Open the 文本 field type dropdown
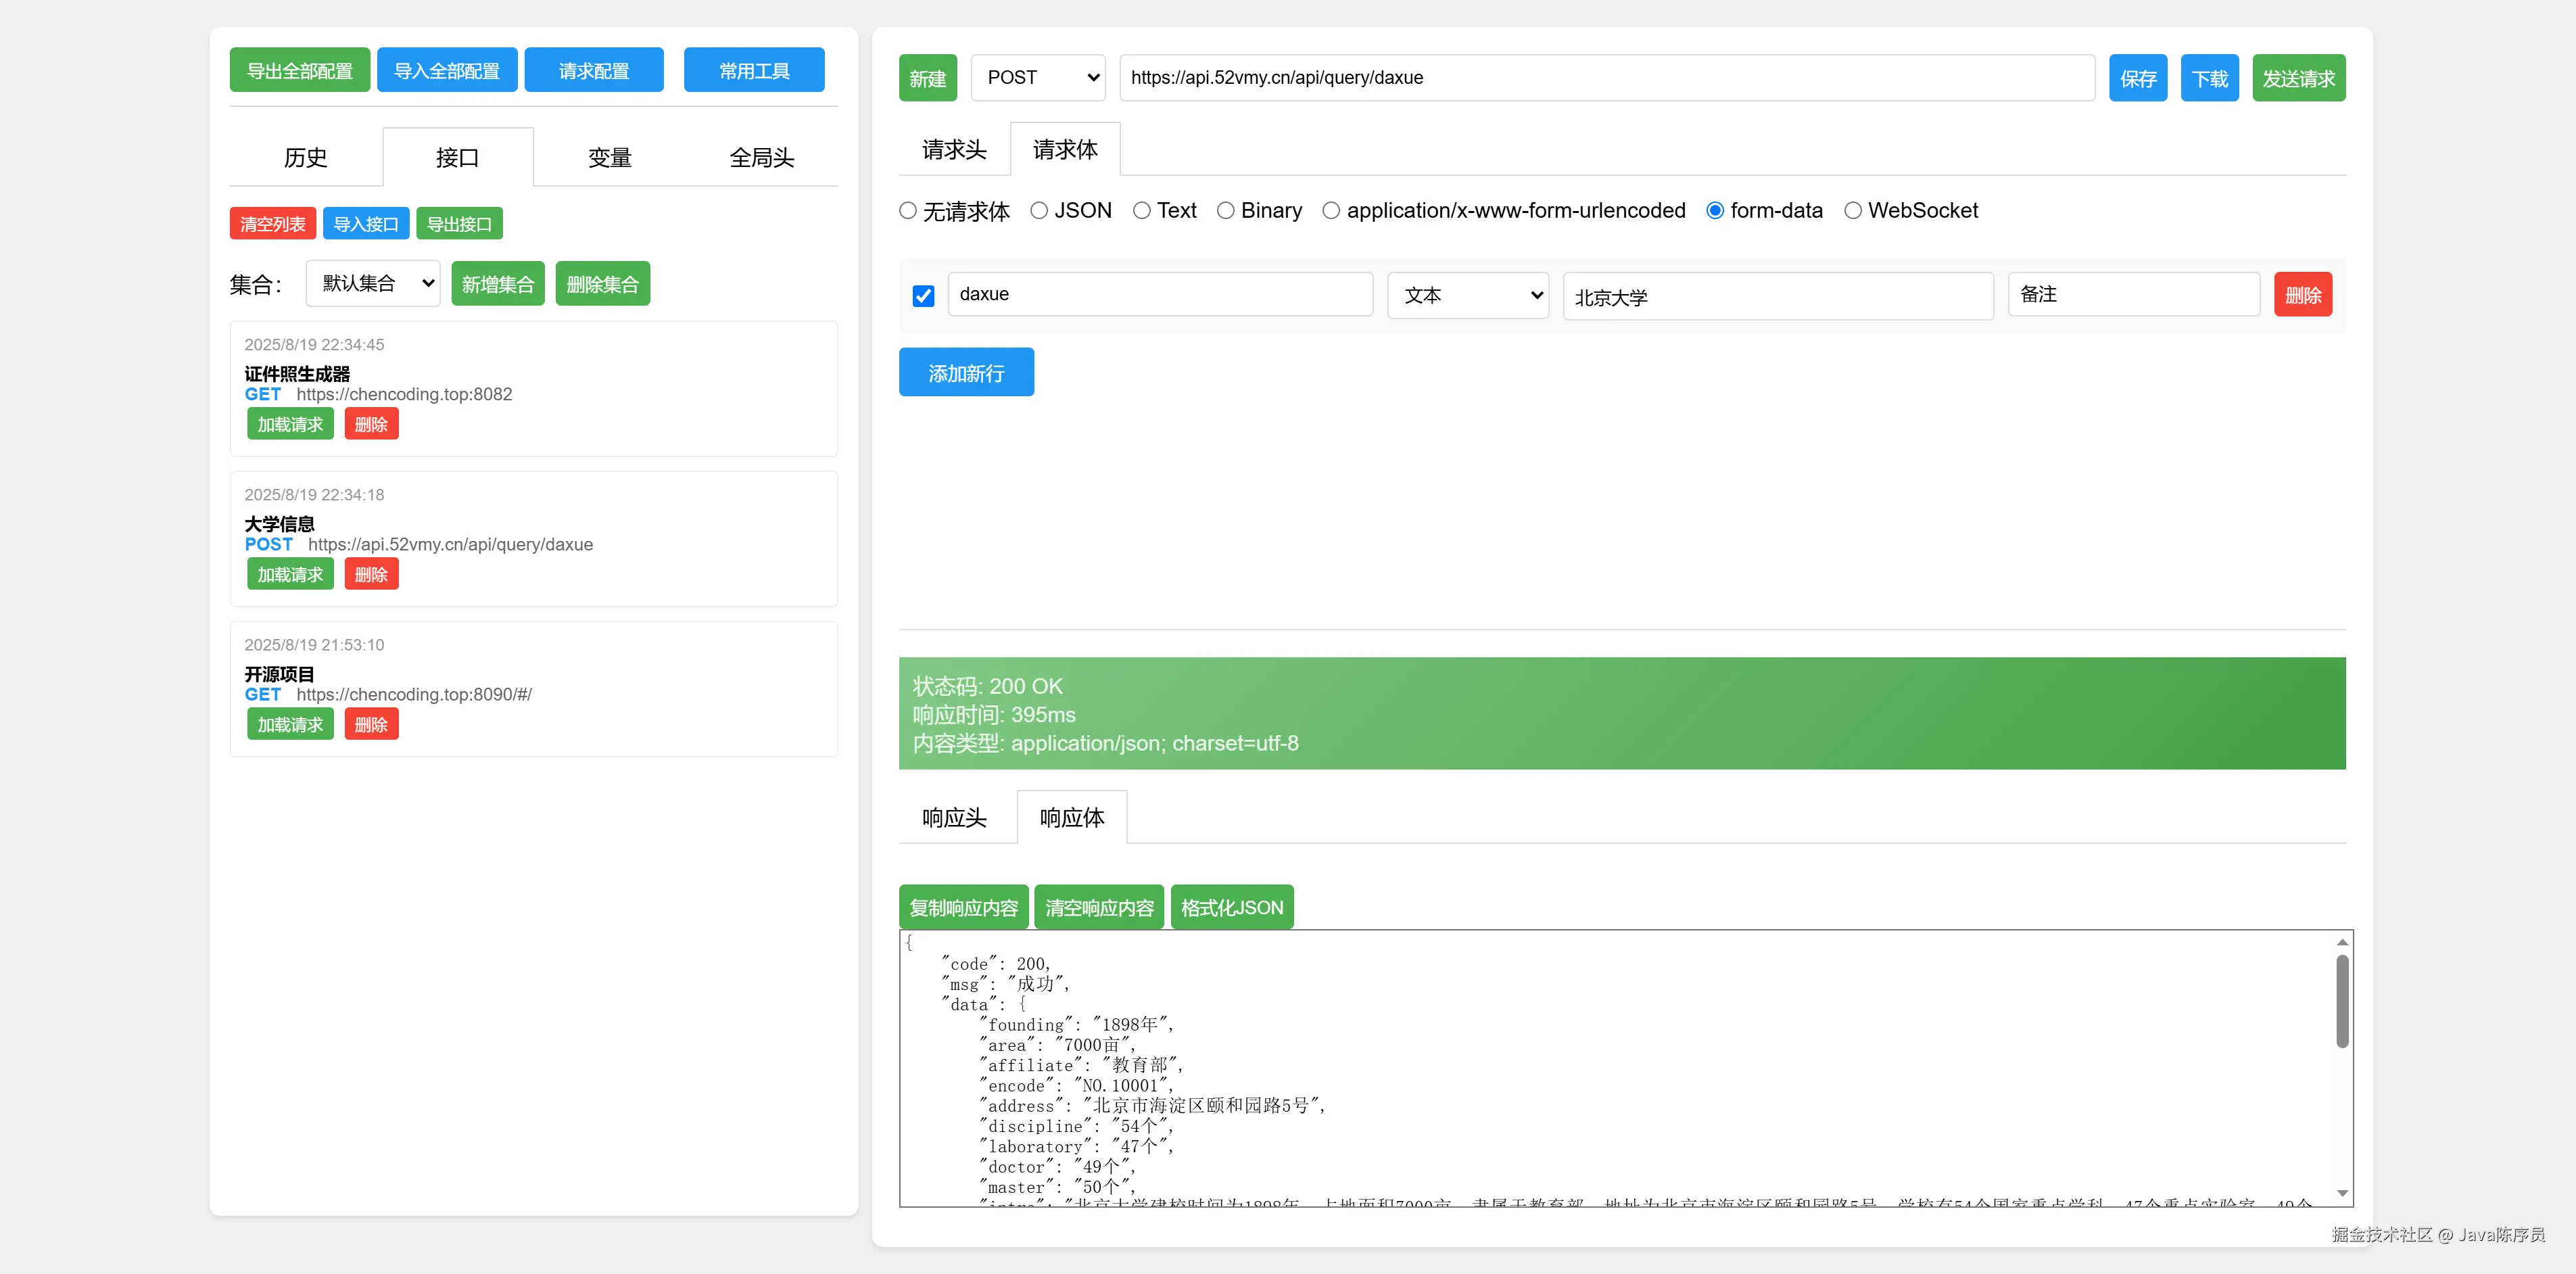 point(1467,295)
